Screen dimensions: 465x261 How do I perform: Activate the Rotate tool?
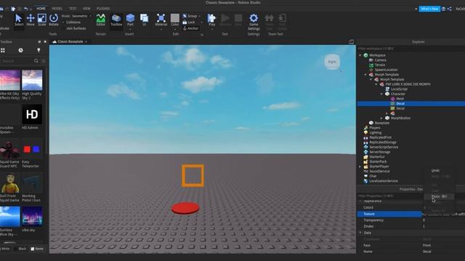point(54,20)
